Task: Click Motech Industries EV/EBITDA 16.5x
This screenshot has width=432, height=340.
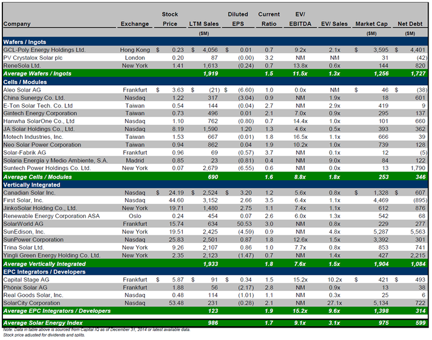Action: tap(300, 137)
